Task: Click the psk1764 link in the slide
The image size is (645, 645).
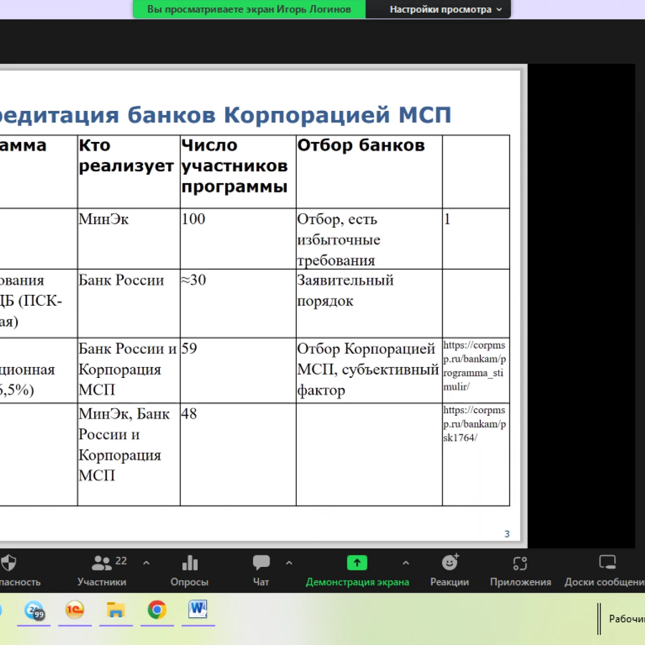Action: [x=474, y=424]
